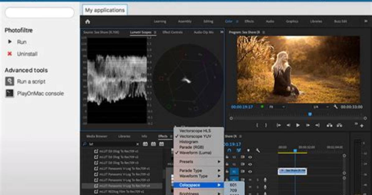Toggle timeline Snap magnet
The height and width of the screenshot is (195, 372).
[229, 150]
